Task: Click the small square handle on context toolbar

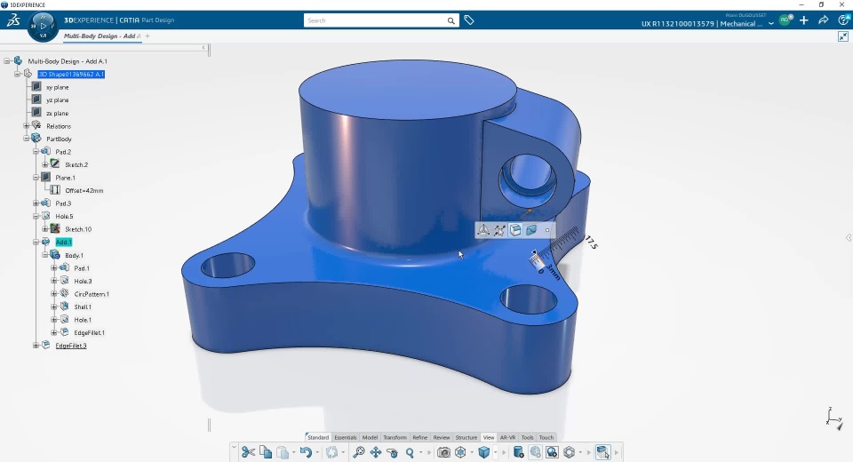Action: 547,231
